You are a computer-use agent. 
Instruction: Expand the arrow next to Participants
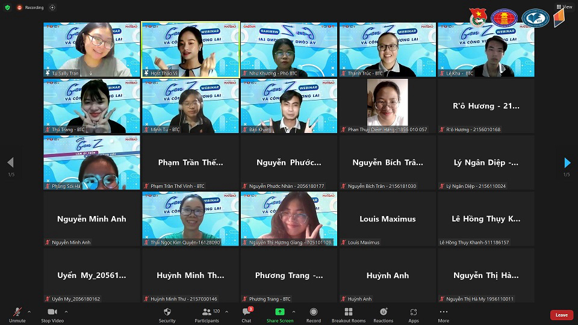(227, 312)
